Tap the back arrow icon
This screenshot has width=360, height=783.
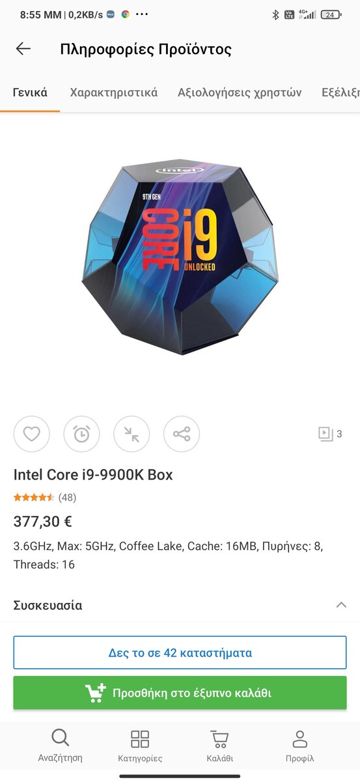click(23, 49)
